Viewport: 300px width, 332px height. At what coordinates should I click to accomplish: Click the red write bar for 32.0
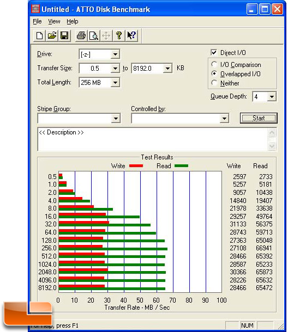[x=84, y=223]
